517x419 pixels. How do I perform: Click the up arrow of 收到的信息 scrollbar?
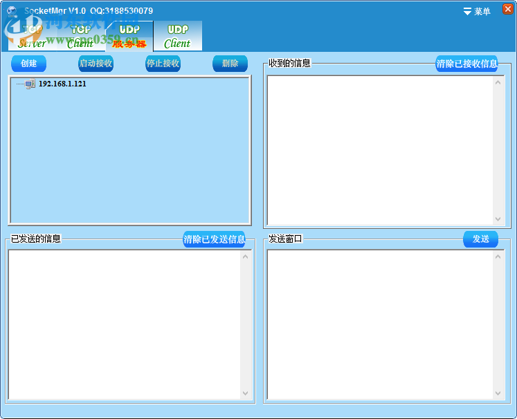click(x=498, y=82)
